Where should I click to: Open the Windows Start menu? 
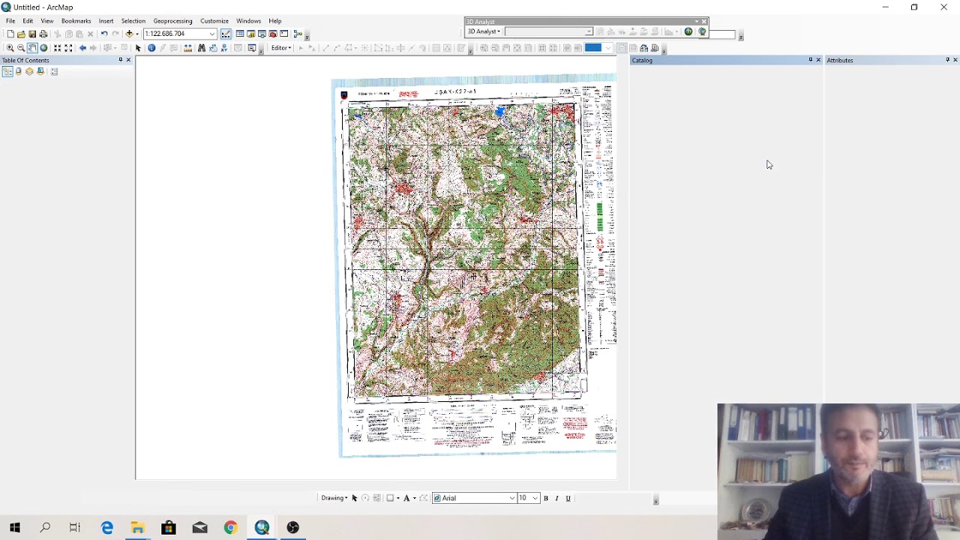coord(15,528)
